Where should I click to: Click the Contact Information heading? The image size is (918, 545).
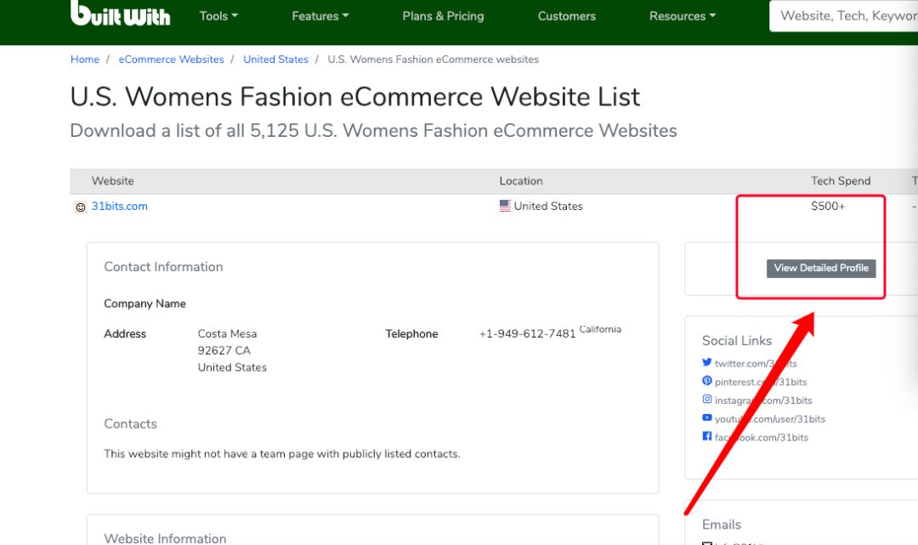click(163, 267)
